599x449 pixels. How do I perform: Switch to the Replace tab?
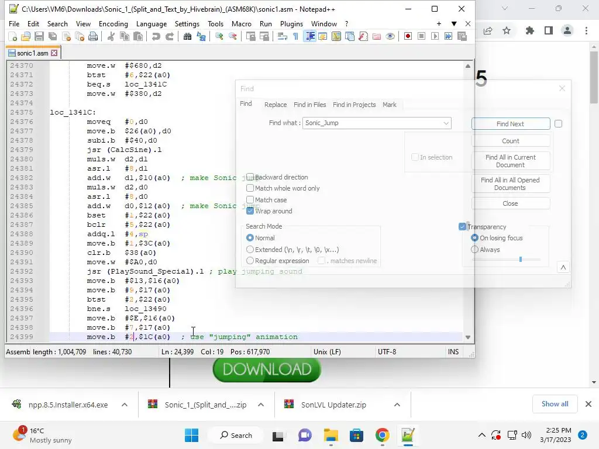276,105
